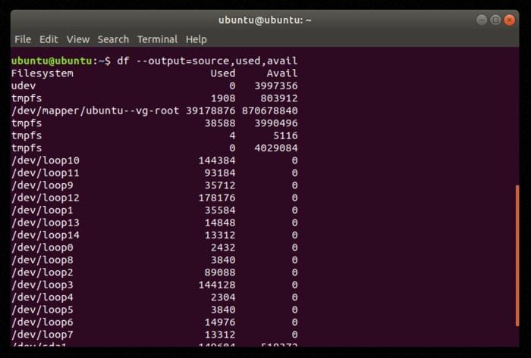
Task: Click the used value 2304
Action: 223,297
